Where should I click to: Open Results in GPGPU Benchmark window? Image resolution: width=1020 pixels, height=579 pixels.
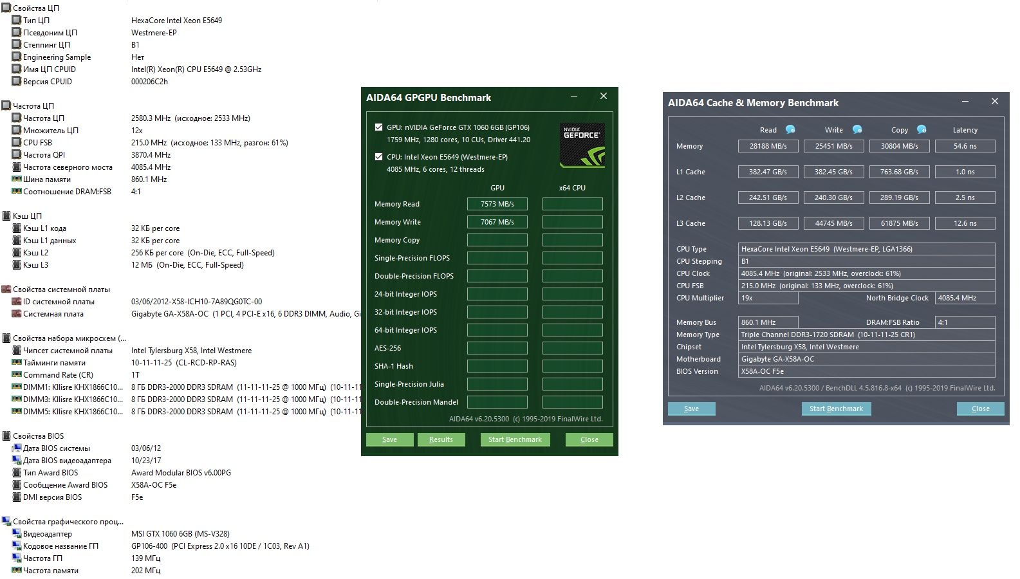pyautogui.click(x=441, y=439)
